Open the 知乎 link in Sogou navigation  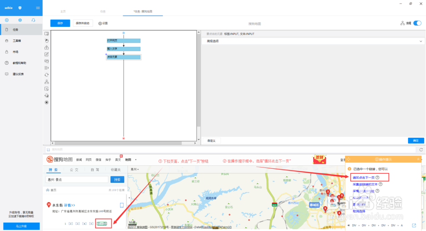click(108, 160)
